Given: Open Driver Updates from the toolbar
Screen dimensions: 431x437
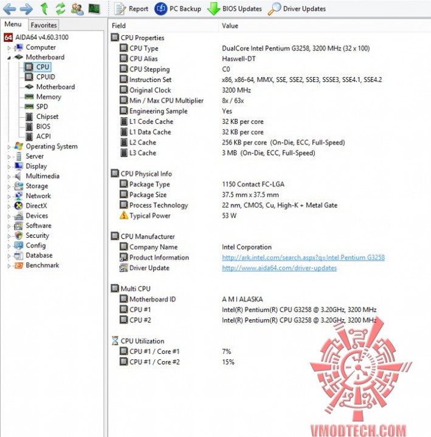Looking at the screenshot, I should pyautogui.click(x=297, y=9).
